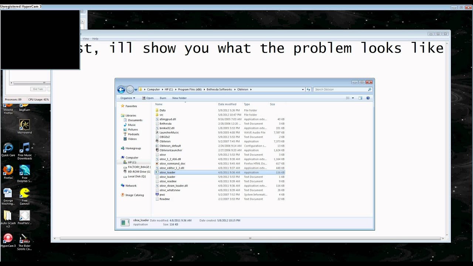Viewport: 473px width, 266px height.
Task: Open Favorites in the navigation pane
Action: (131, 106)
